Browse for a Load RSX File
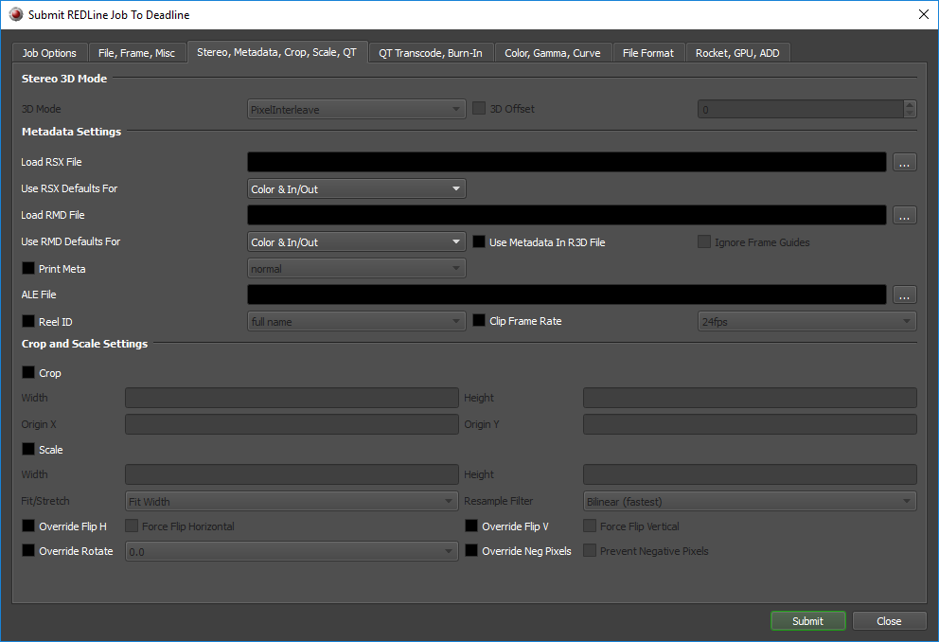Screen dimensions: 939x642 904,162
